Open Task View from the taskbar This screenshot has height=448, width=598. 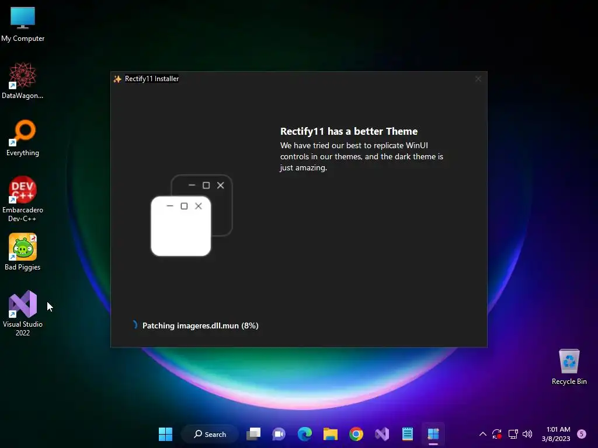(x=253, y=434)
